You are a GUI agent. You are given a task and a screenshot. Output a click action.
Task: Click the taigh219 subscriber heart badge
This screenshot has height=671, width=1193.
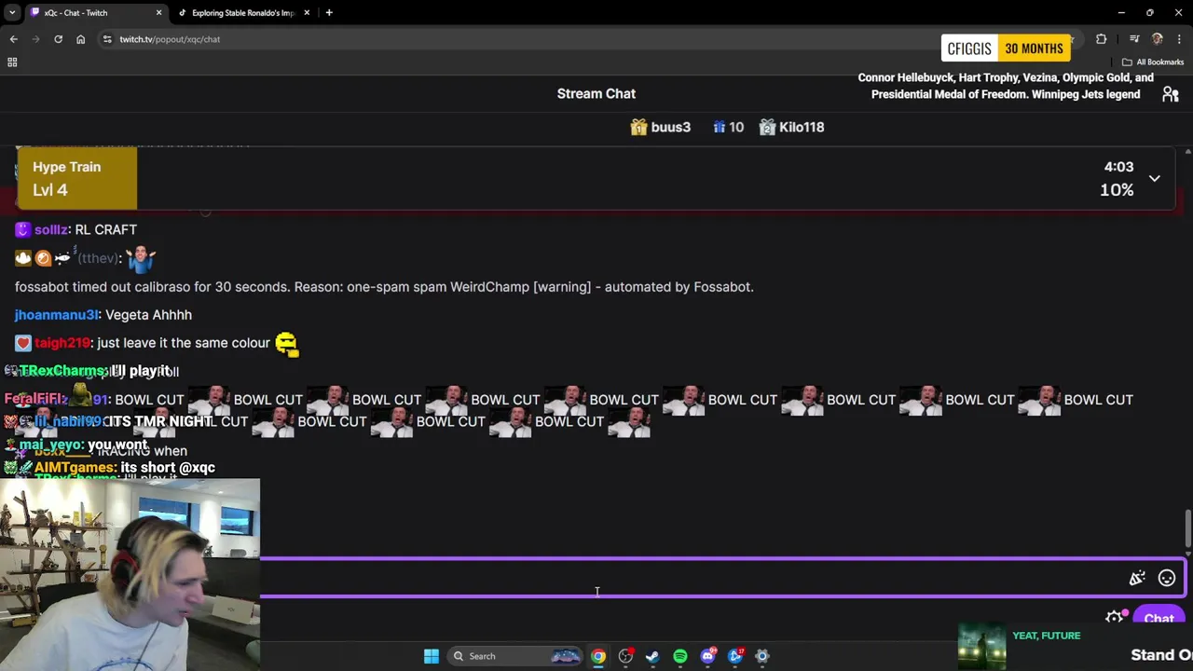coord(23,343)
